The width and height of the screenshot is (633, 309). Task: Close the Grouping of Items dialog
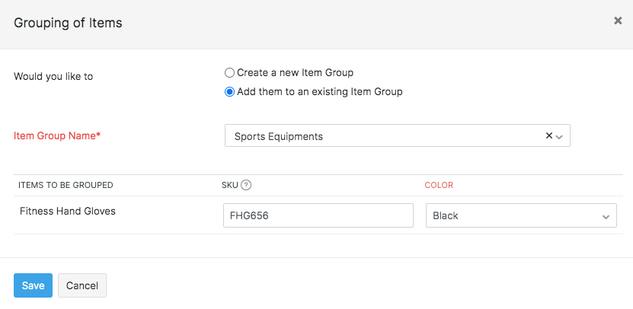point(618,21)
